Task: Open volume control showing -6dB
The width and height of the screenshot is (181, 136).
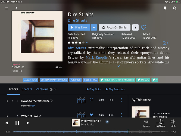Action: click(173, 123)
